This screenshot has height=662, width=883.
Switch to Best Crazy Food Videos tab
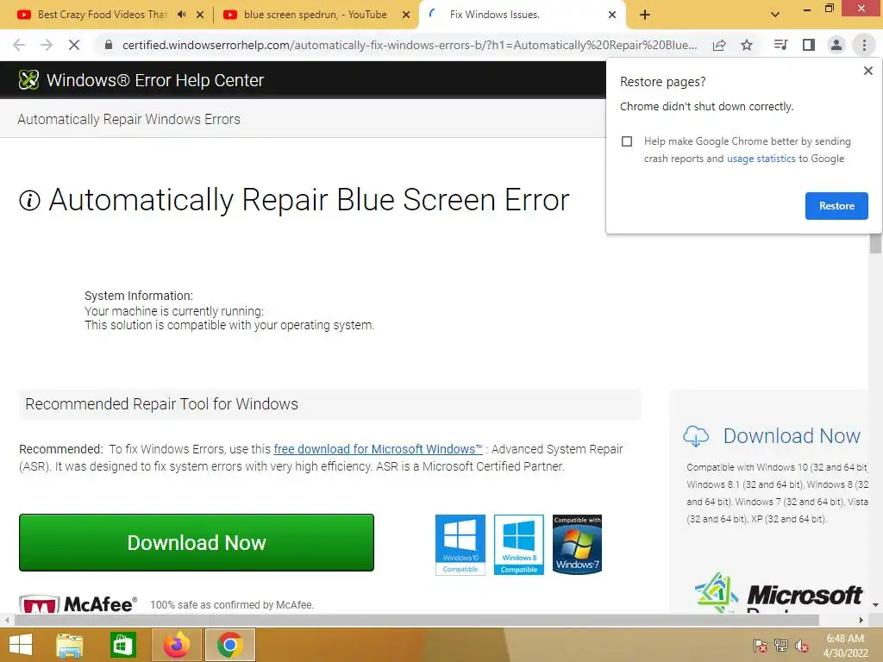pyautogui.click(x=103, y=15)
